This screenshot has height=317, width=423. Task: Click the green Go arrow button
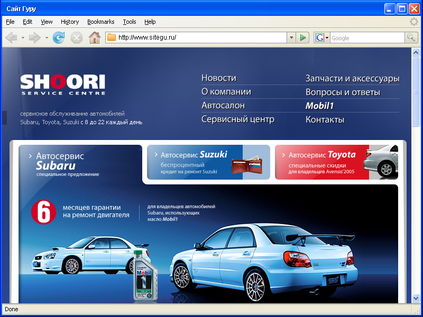pyautogui.click(x=302, y=38)
